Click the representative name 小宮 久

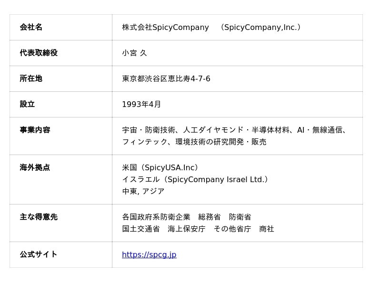click(x=134, y=53)
